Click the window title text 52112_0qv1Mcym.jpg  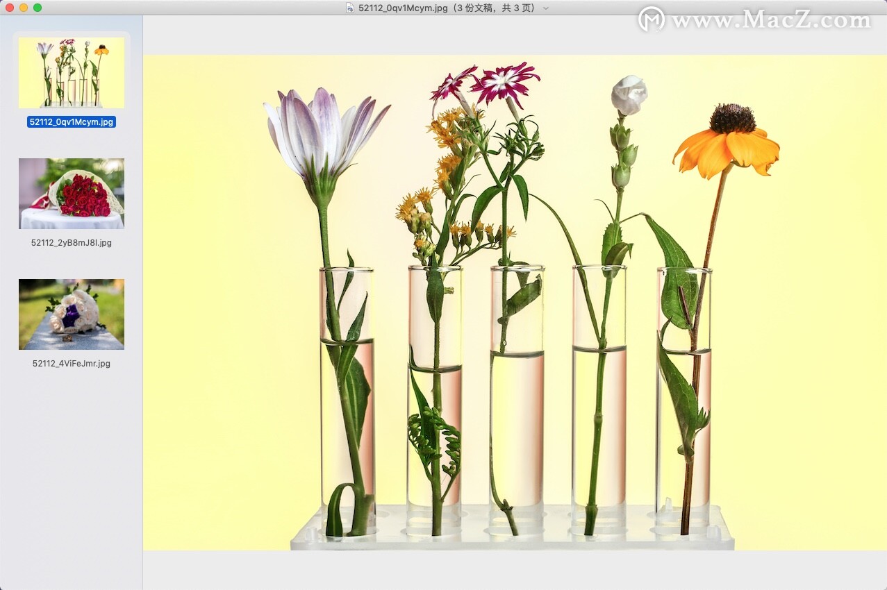click(x=403, y=8)
